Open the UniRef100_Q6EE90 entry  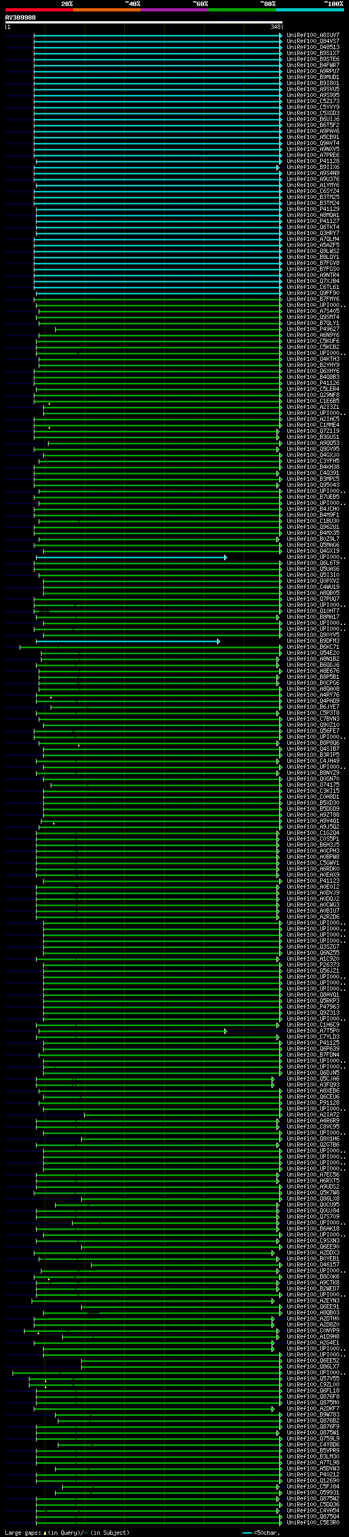click(x=313, y=1247)
